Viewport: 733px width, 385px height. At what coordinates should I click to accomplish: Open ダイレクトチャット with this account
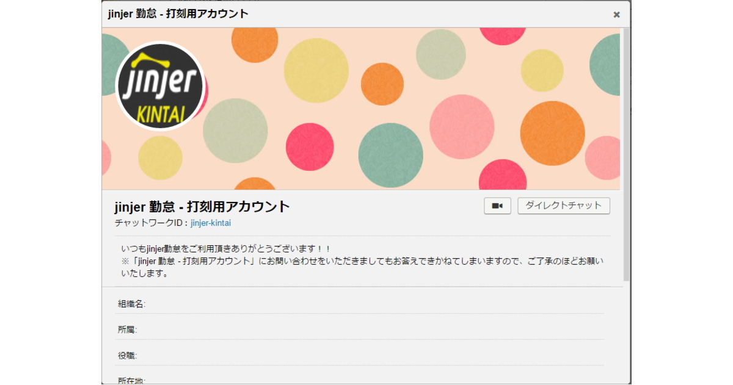564,206
